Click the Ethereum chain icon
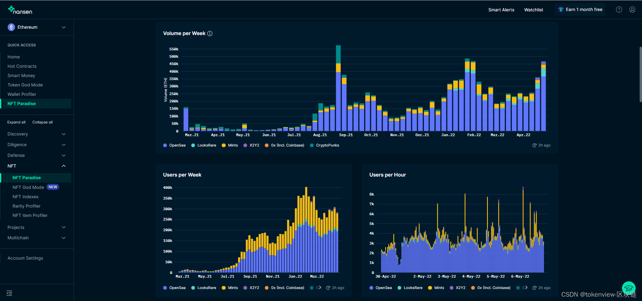The height and width of the screenshot is (301, 642). tap(11, 27)
